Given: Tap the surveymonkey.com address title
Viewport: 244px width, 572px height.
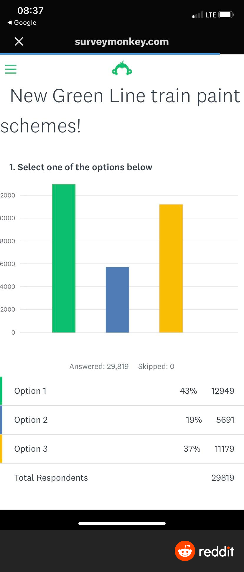Looking at the screenshot, I should [122, 42].
